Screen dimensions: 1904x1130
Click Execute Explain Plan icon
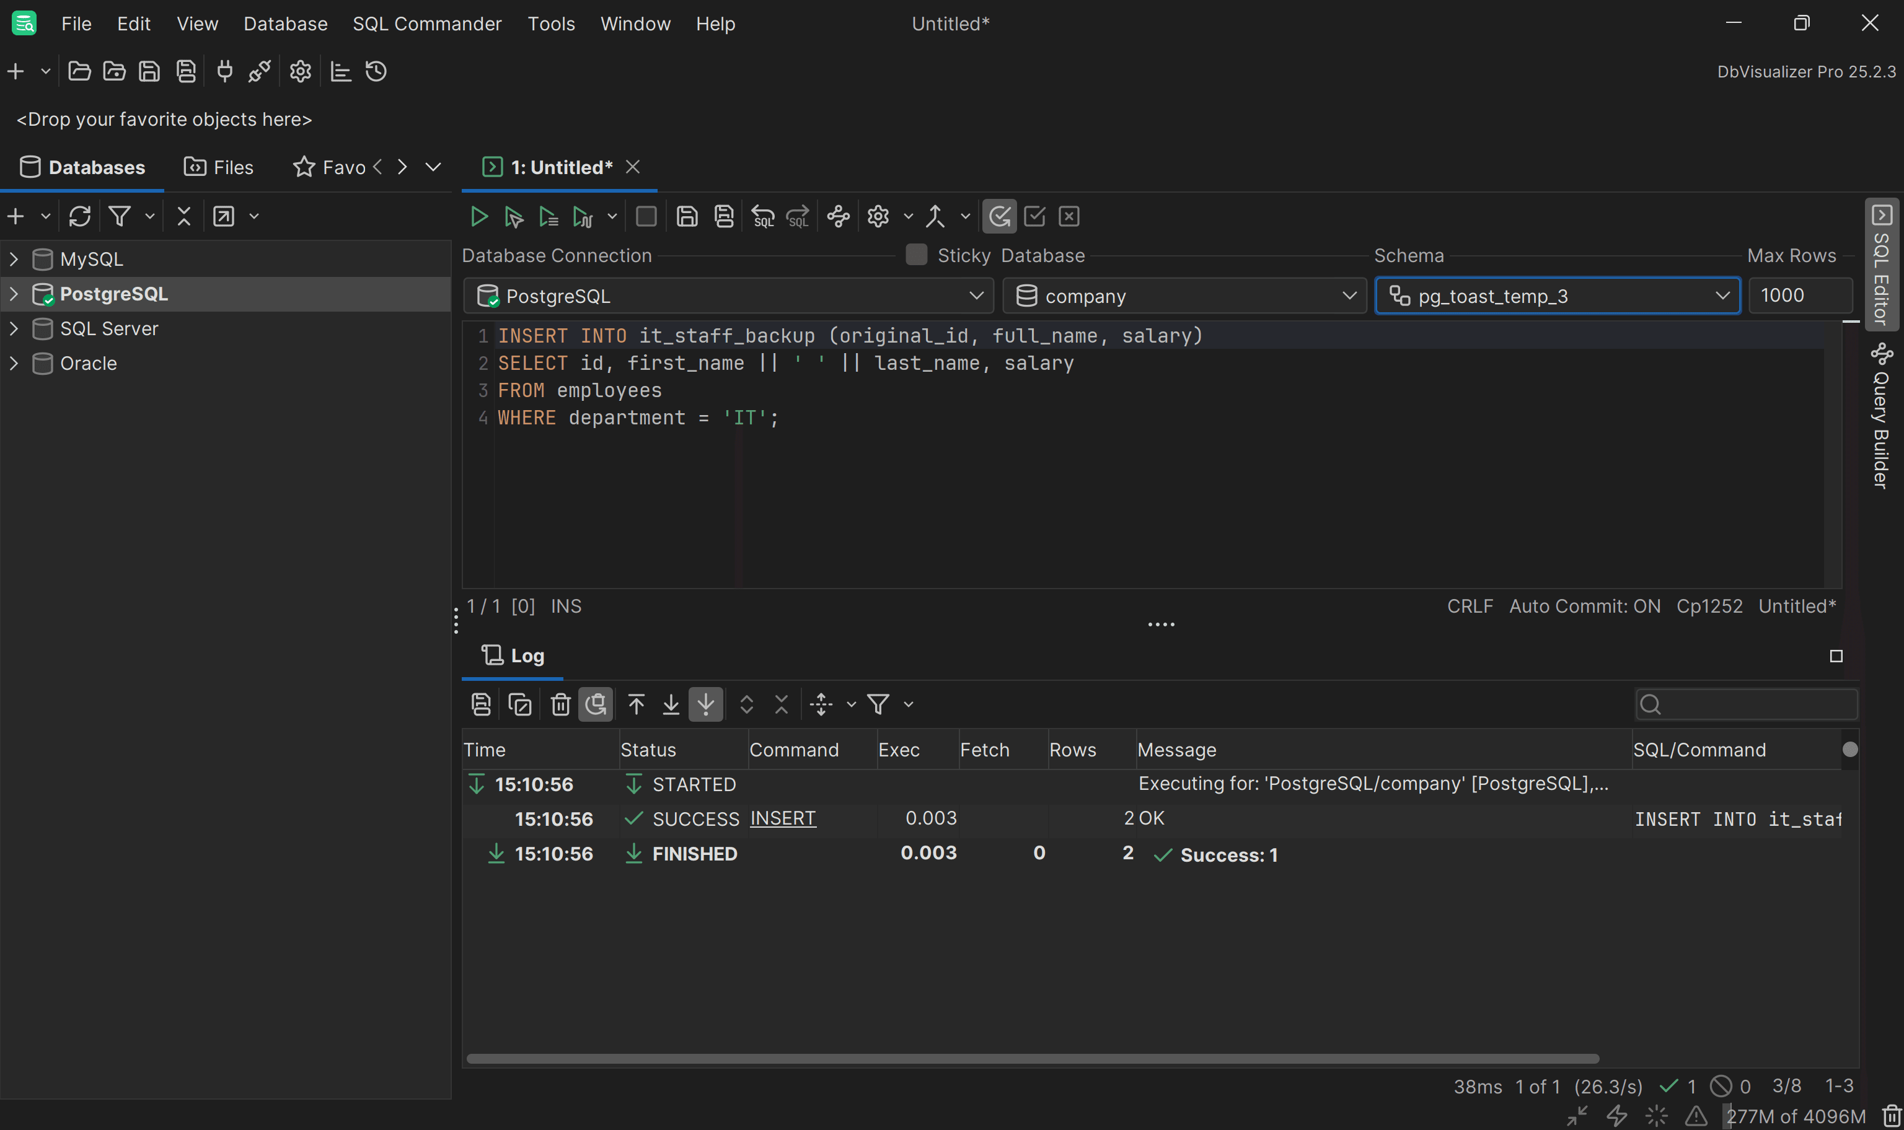(x=583, y=217)
